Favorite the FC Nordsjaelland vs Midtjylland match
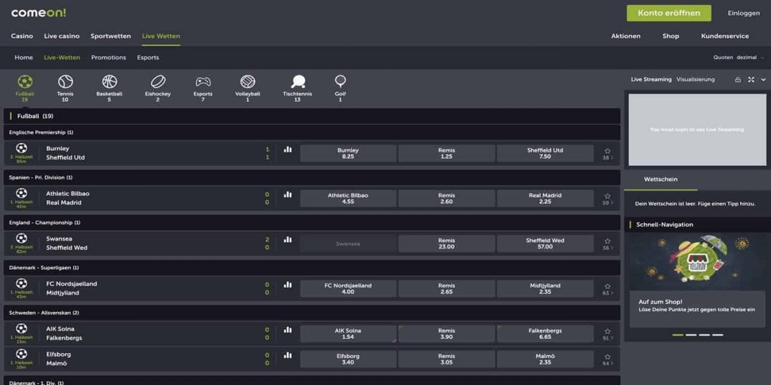The width and height of the screenshot is (771, 385). [607, 286]
